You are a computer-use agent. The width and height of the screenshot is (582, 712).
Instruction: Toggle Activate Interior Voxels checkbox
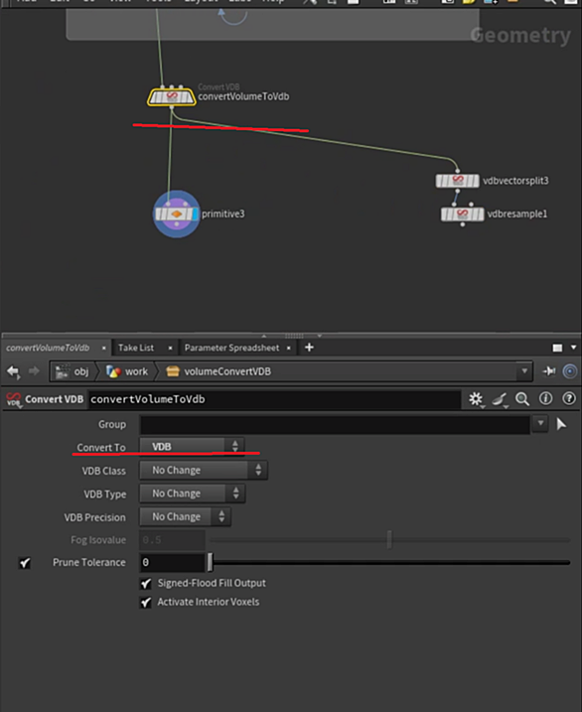point(146,603)
